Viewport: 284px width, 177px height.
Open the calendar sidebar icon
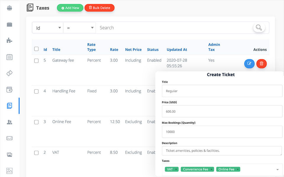[9, 57]
